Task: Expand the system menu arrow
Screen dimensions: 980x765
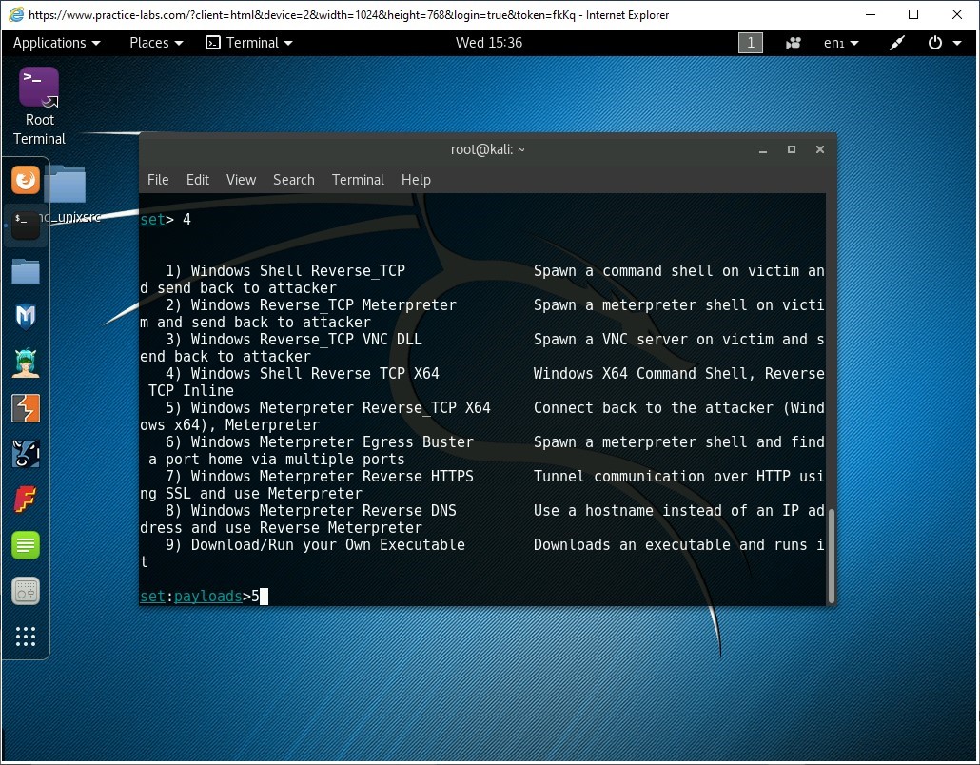Action: 957,43
